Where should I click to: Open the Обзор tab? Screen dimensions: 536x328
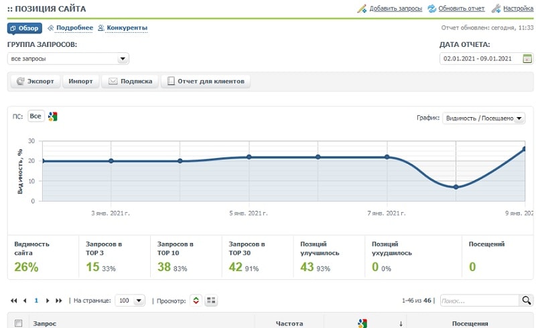click(25, 28)
